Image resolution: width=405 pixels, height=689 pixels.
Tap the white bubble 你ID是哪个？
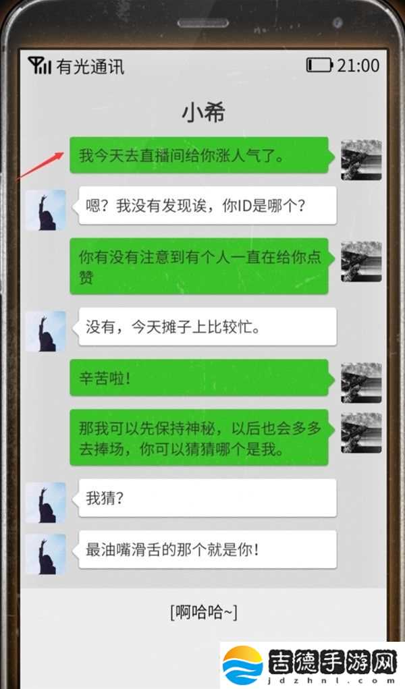(205, 205)
